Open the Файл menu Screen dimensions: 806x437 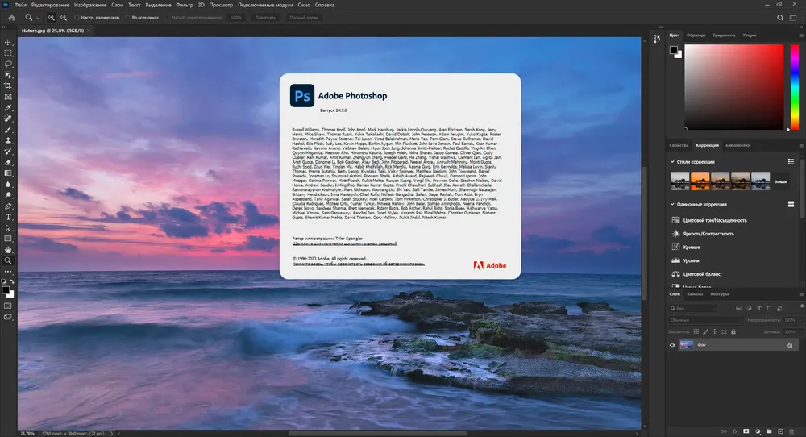pos(21,5)
